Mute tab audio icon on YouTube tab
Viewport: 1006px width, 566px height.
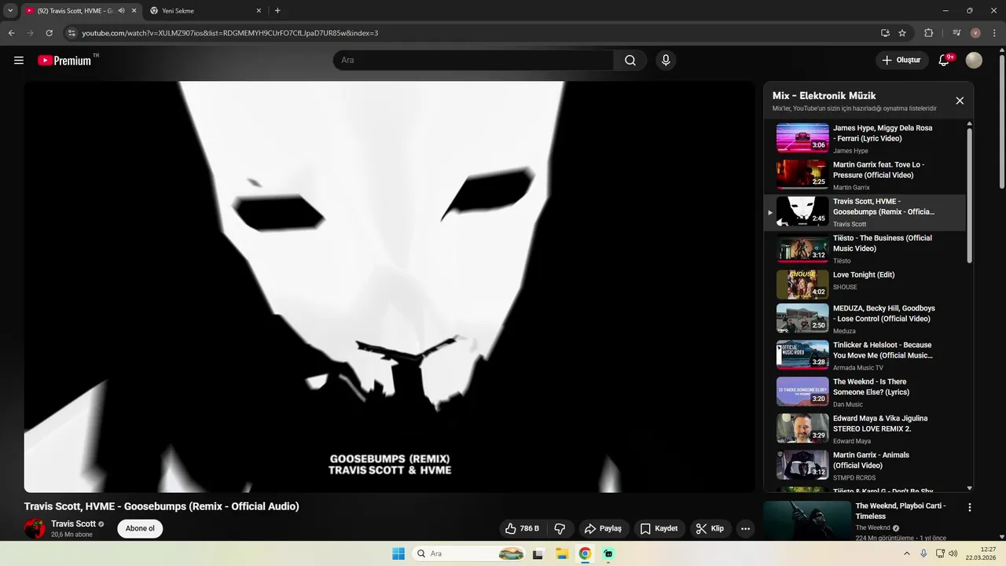pyautogui.click(x=121, y=11)
